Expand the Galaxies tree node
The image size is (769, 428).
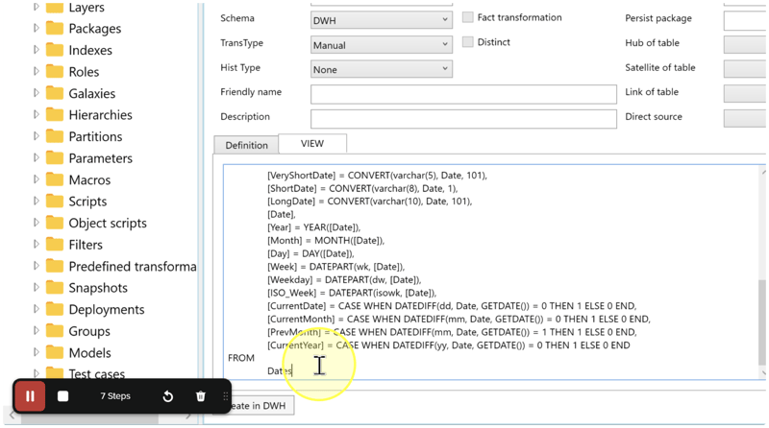point(36,92)
